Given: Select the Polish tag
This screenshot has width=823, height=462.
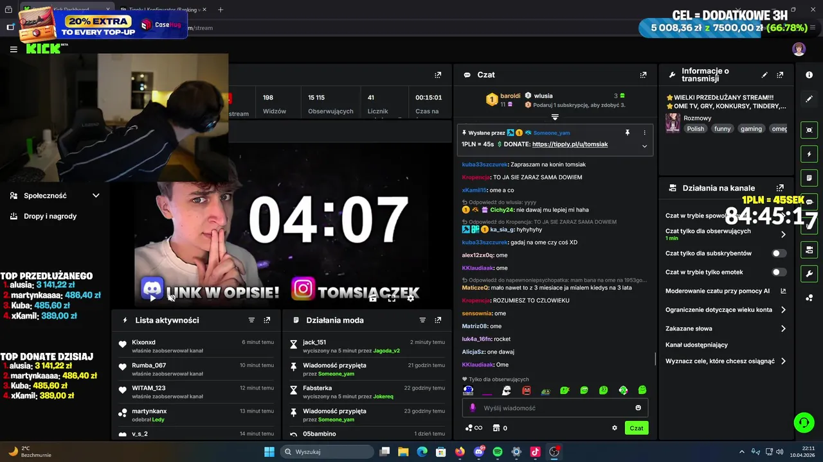Looking at the screenshot, I should click(695, 129).
